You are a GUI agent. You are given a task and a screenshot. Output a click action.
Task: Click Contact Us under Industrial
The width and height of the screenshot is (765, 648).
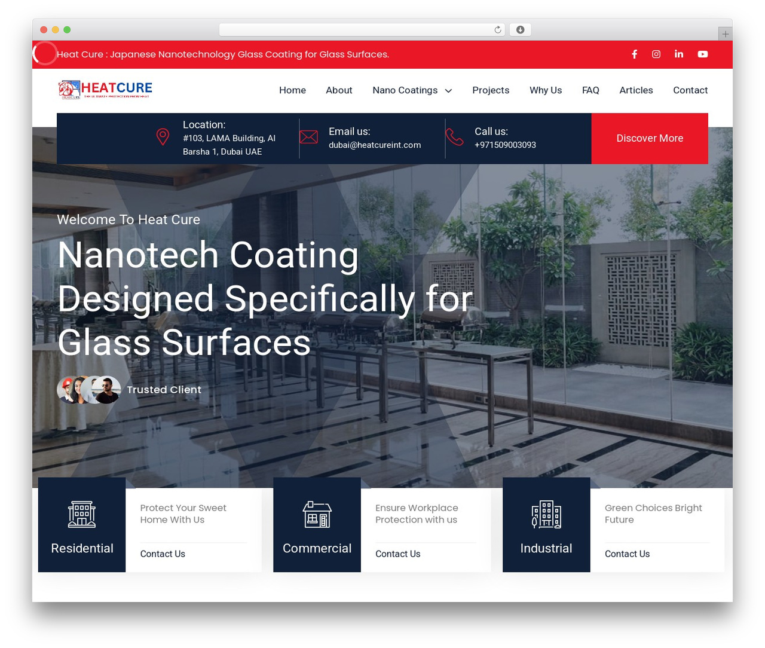coord(627,554)
